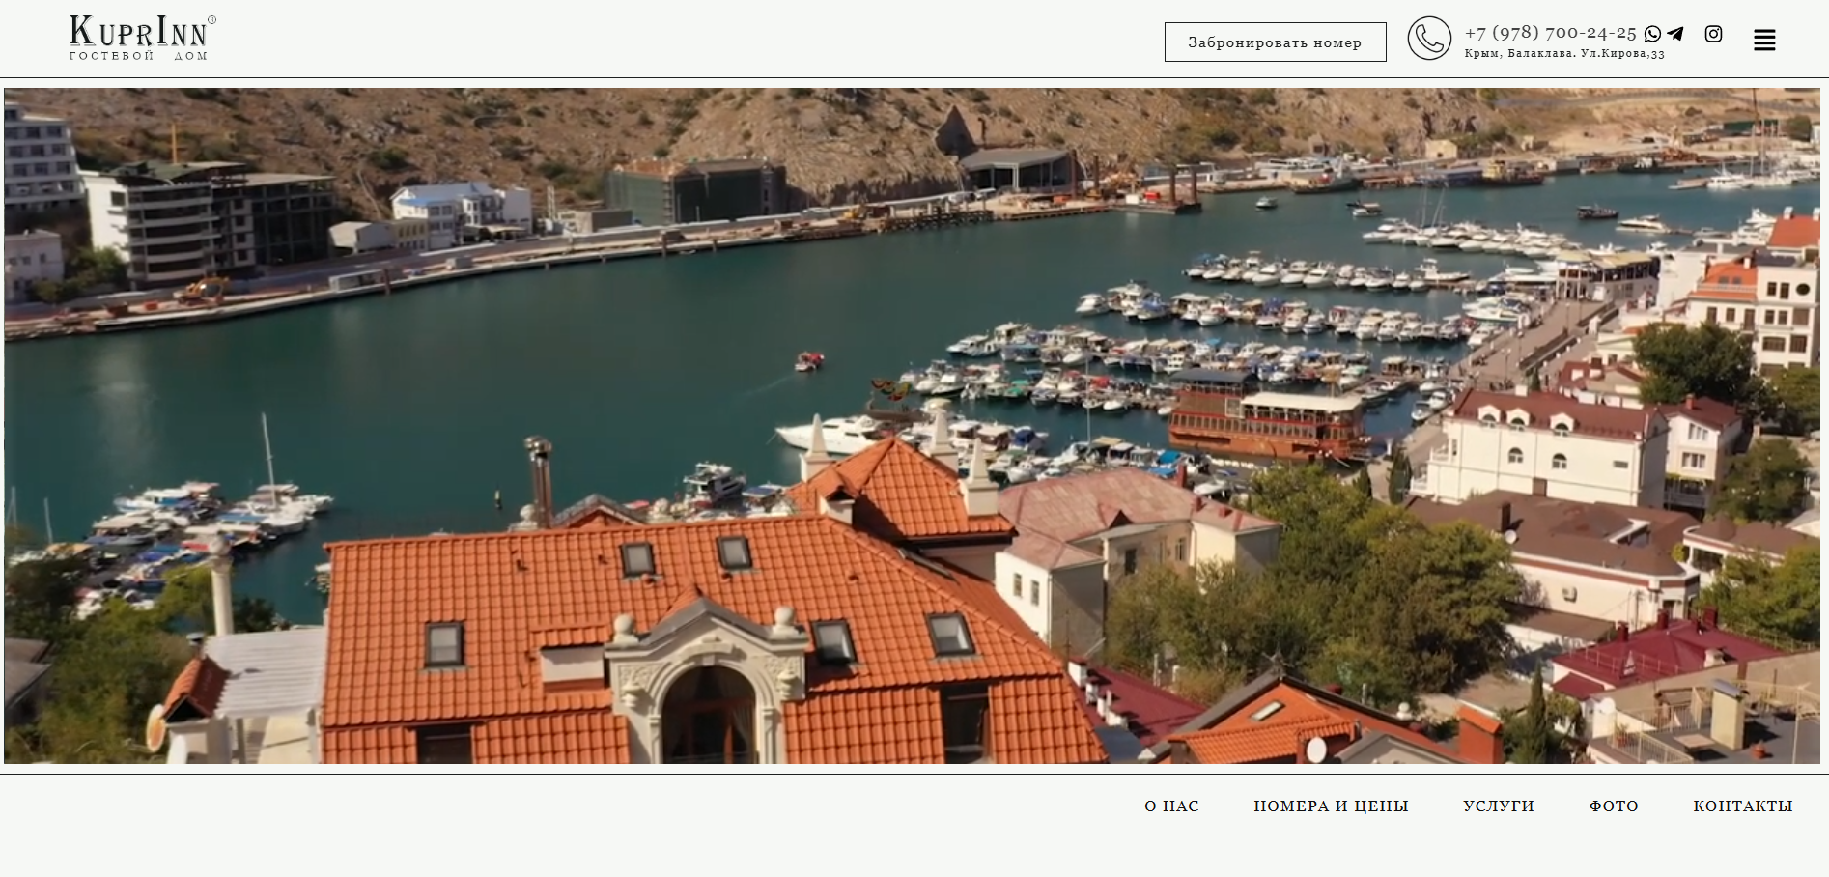This screenshot has width=1829, height=877.
Task: Open the 'ФОТО' navigation link
Action: [x=1614, y=806]
